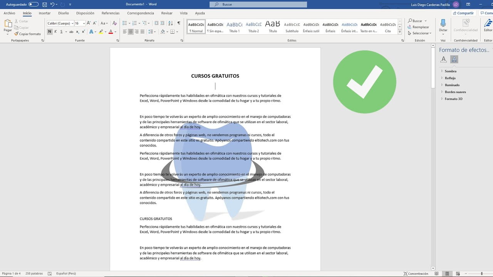493x277 pixels.
Task: Center-align the text
Action: [x=131, y=32]
